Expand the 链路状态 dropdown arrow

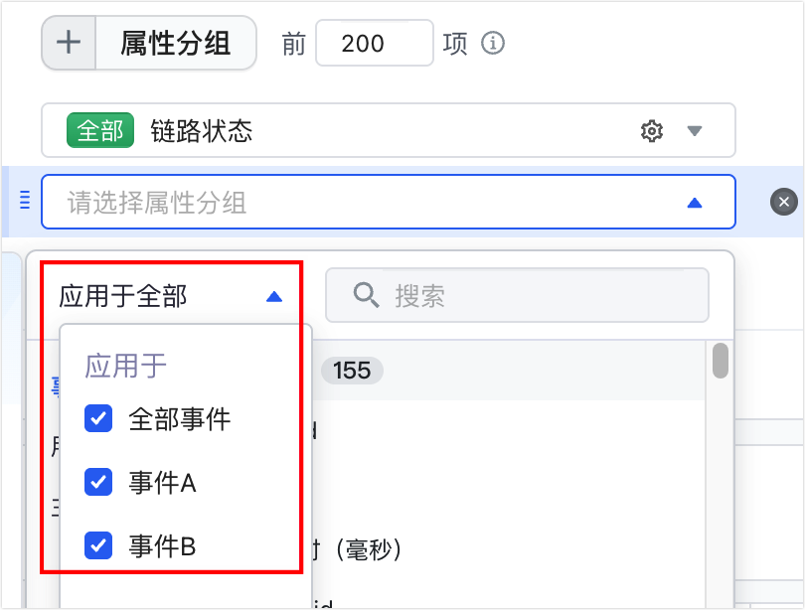694,131
